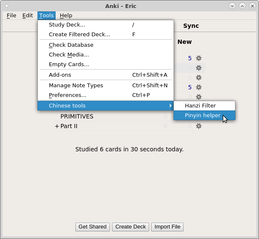Open Study Deck... from the Tools menu
This screenshot has height=239, width=259.
[x=67, y=24]
